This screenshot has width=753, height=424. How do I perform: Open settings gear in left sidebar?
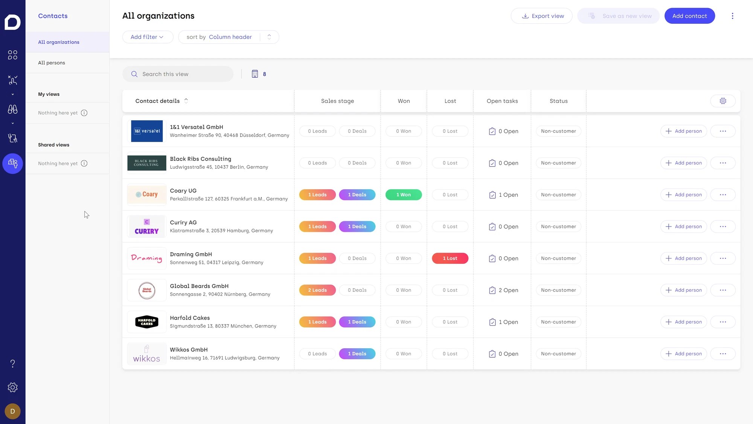(x=12, y=387)
